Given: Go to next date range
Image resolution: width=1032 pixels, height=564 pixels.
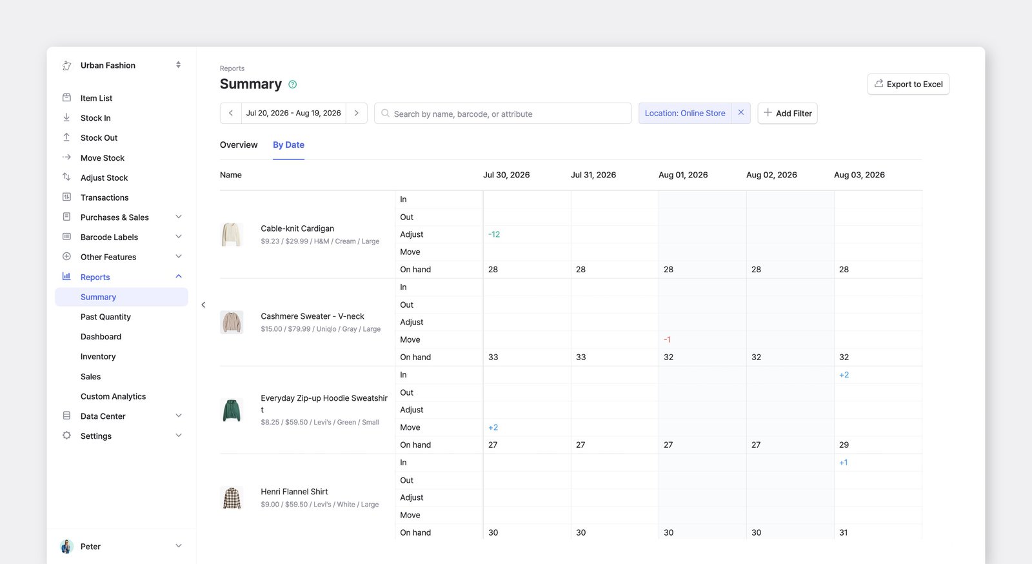Looking at the screenshot, I should (357, 113).
